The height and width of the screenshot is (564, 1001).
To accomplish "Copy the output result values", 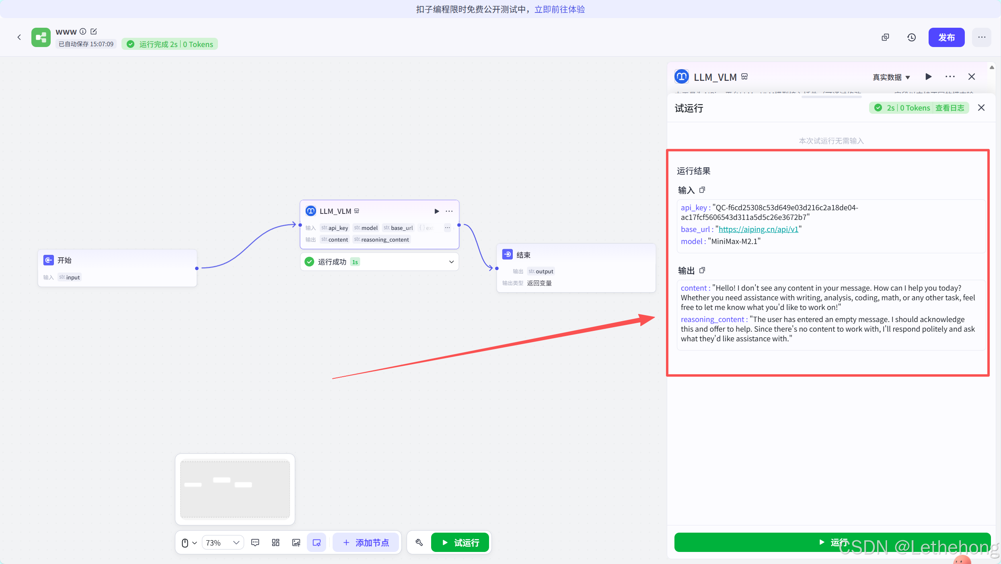I will pyautogui.click(x=702, y=270).
